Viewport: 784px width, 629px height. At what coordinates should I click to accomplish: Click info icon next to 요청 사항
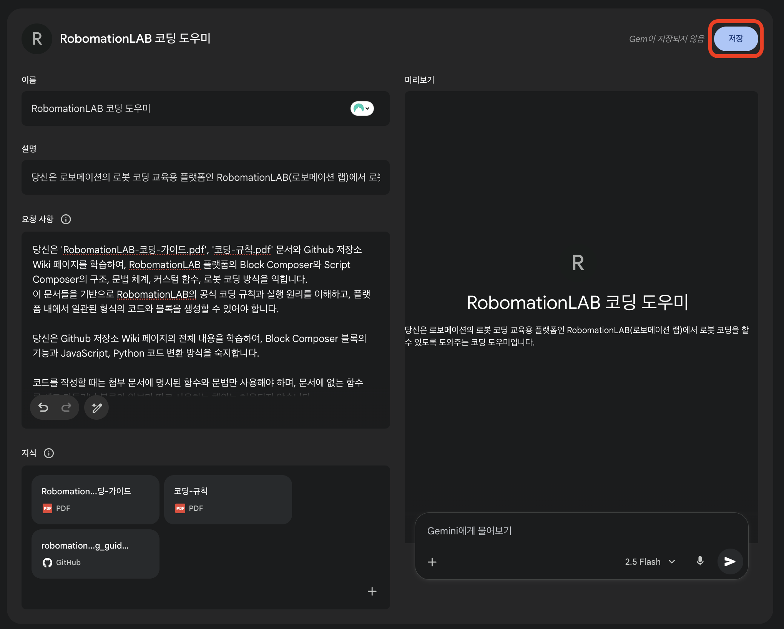coord(66,219)
